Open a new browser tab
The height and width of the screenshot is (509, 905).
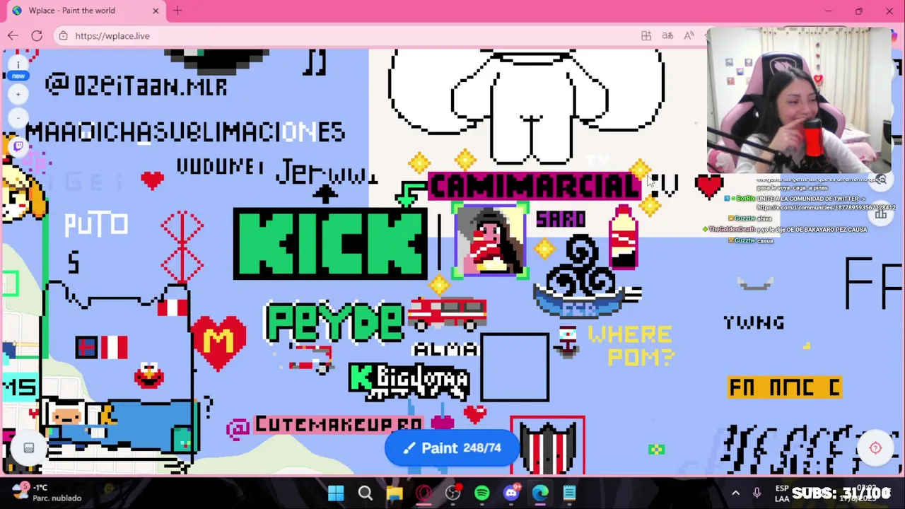click(x=177, y=11)
